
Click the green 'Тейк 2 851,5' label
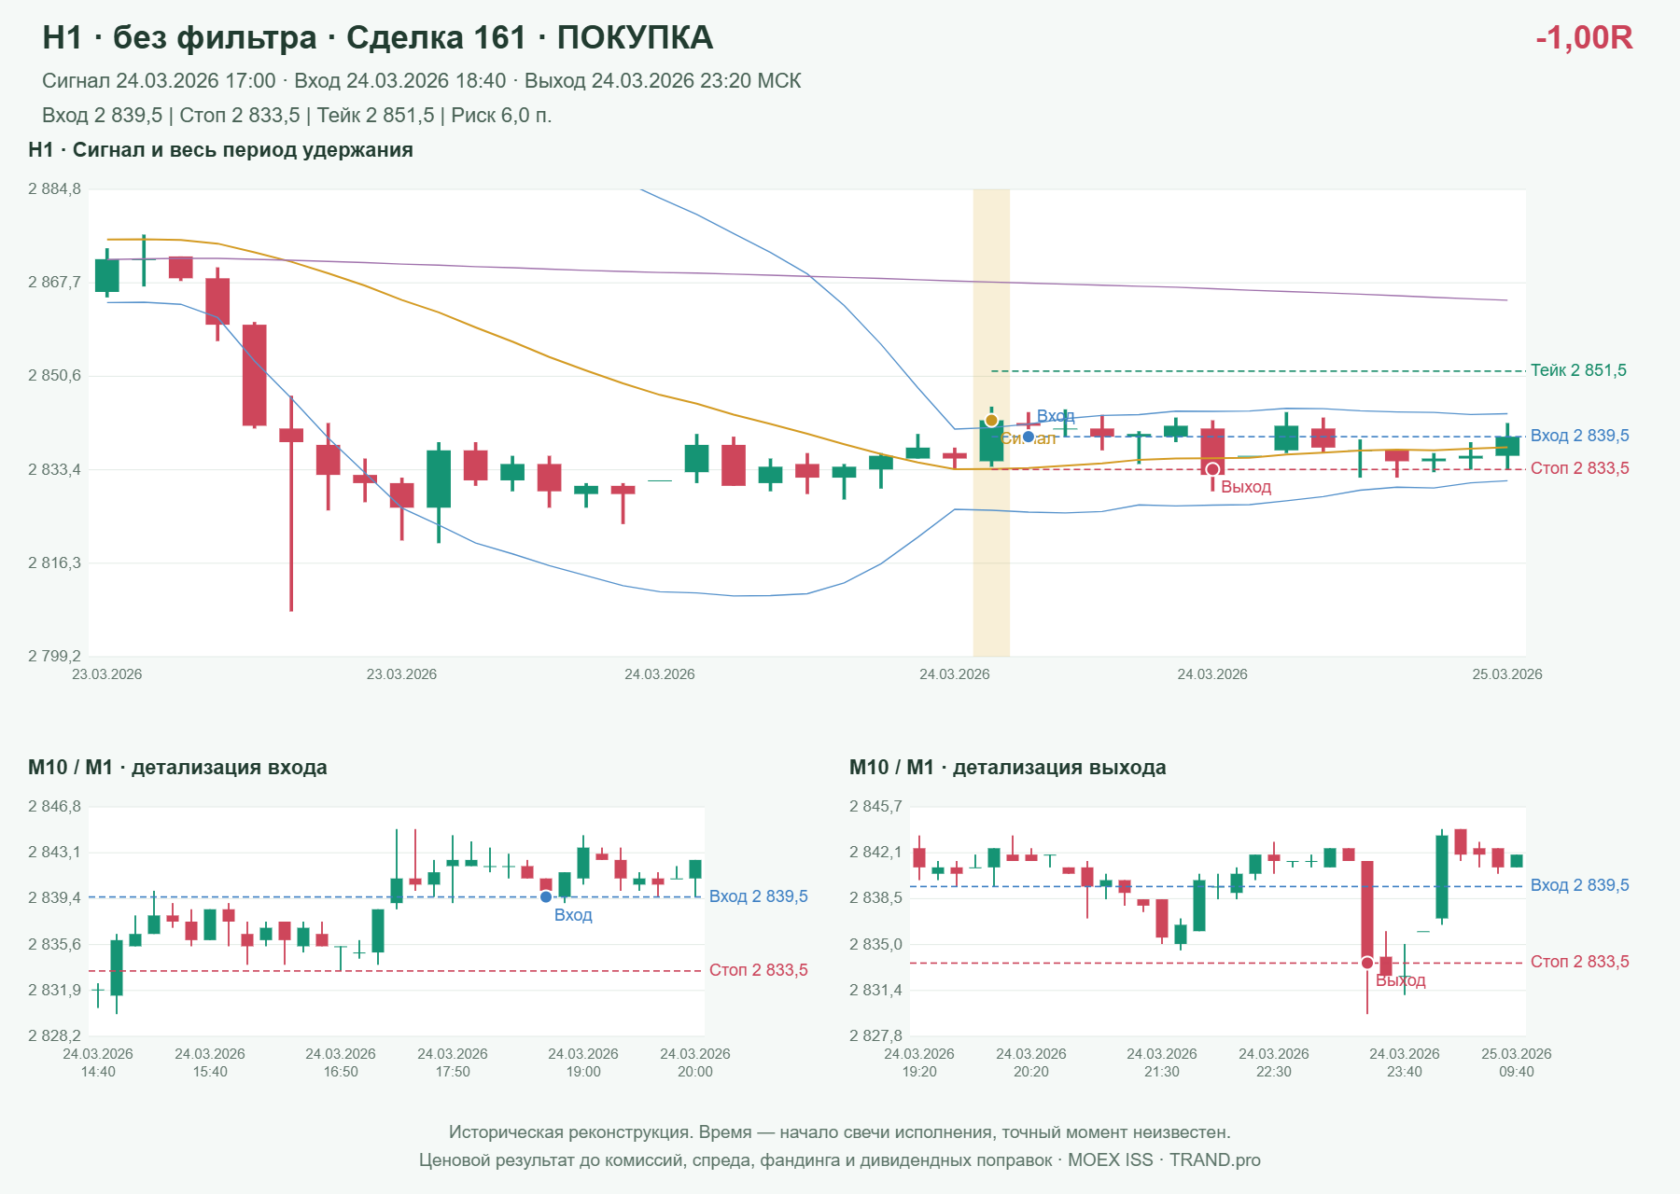pos(1578,370)
